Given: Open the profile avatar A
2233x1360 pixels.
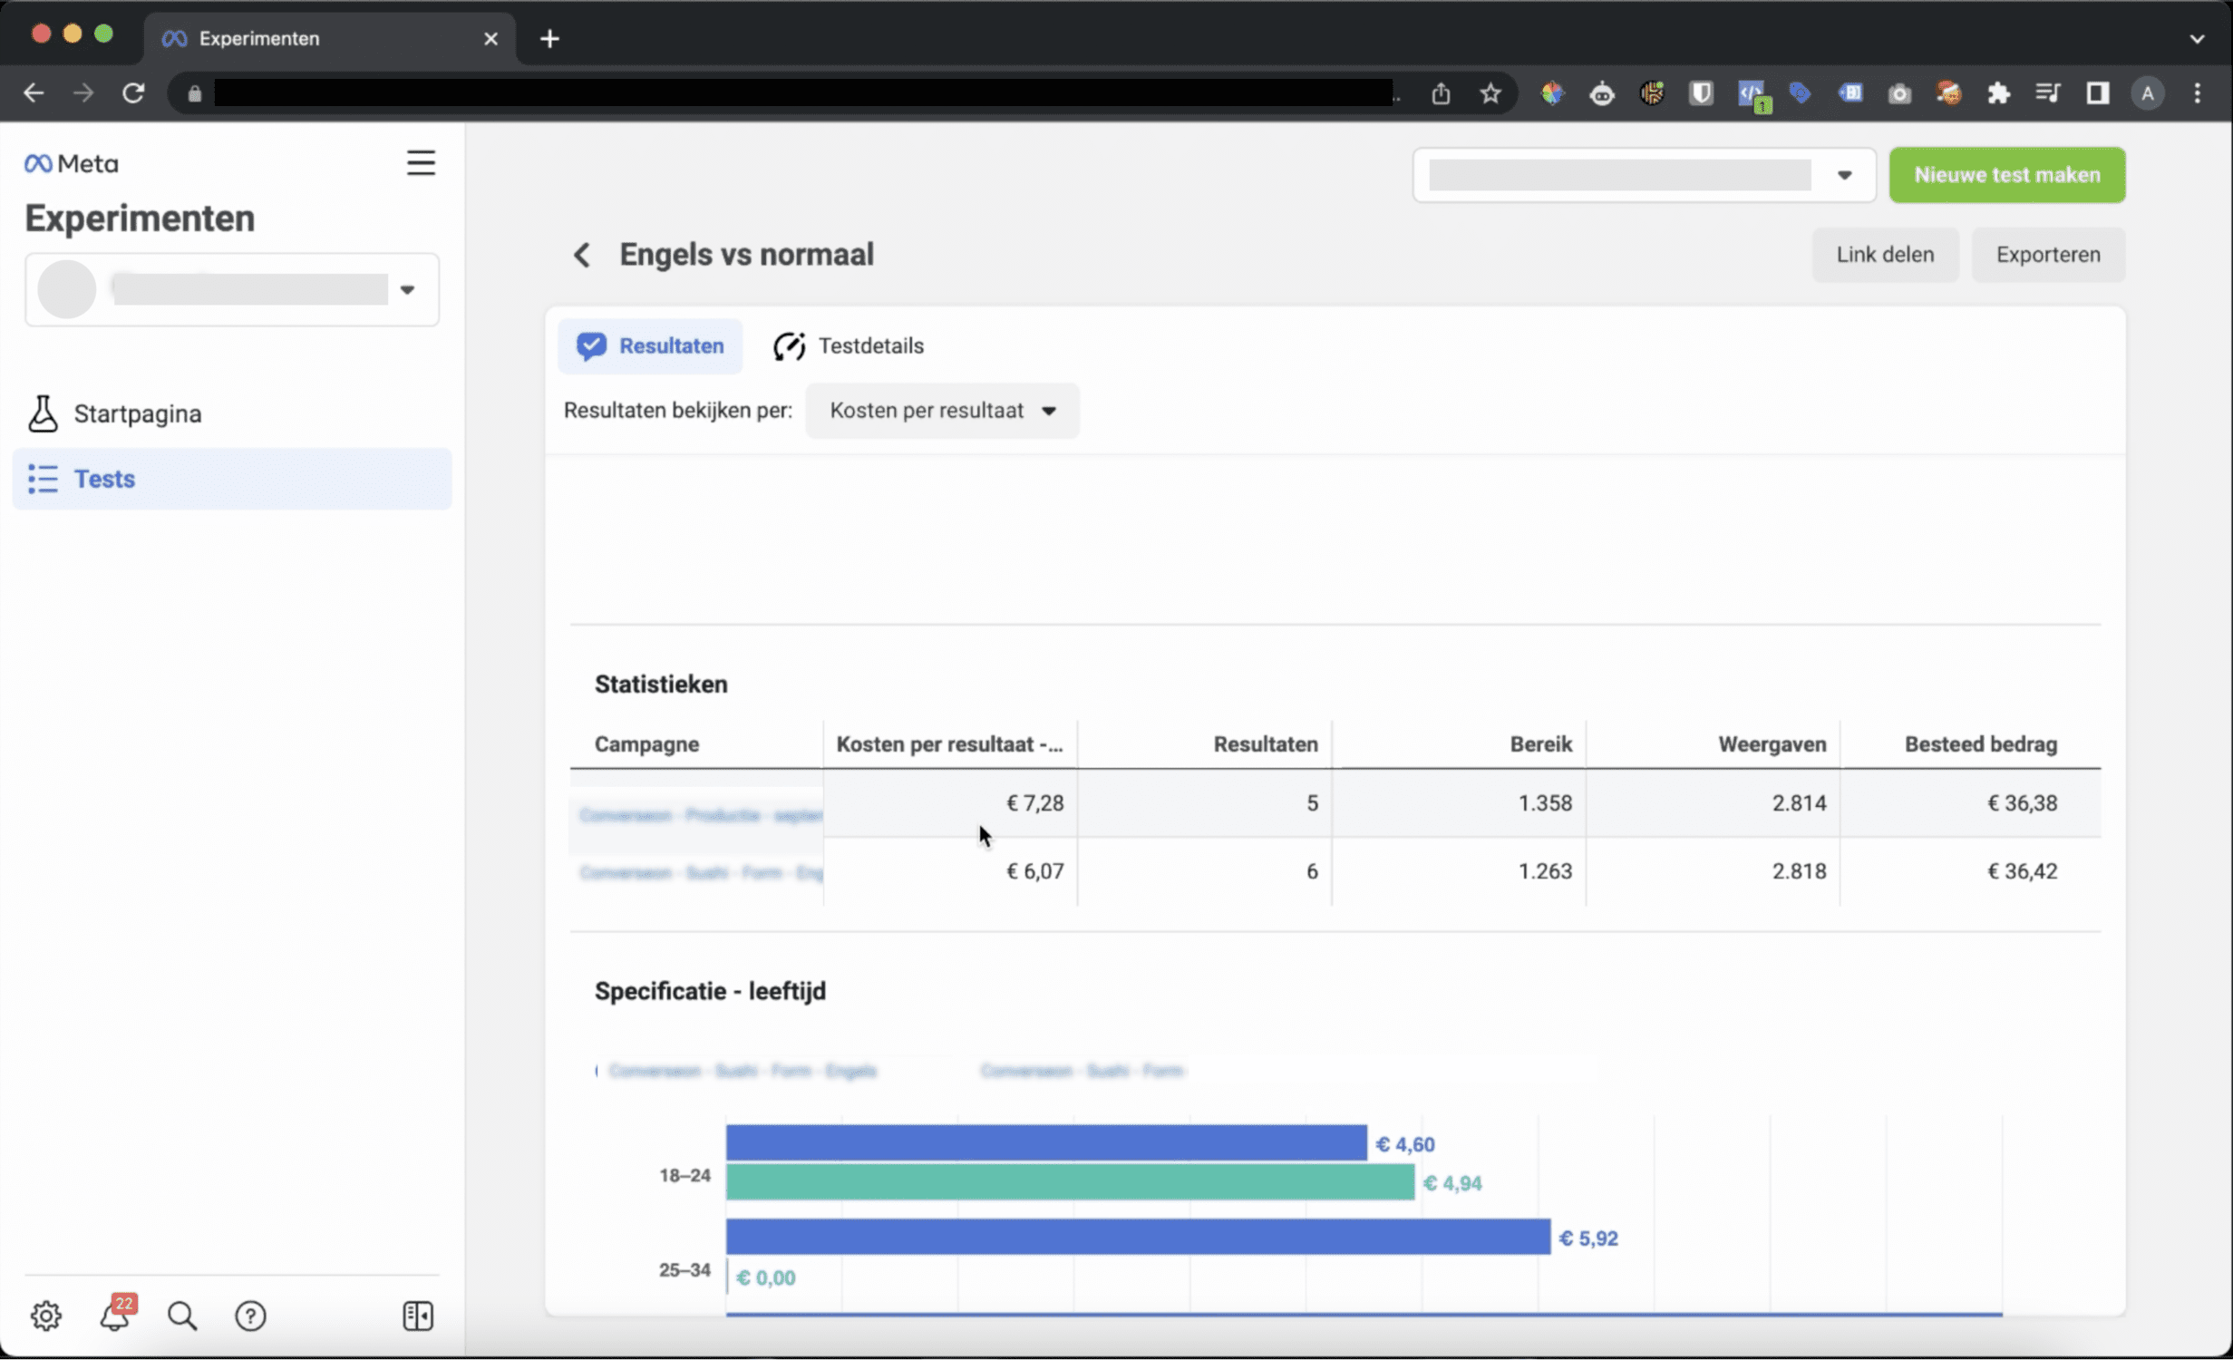Looking at the screenshot, I should click(x=2147, y=93).
